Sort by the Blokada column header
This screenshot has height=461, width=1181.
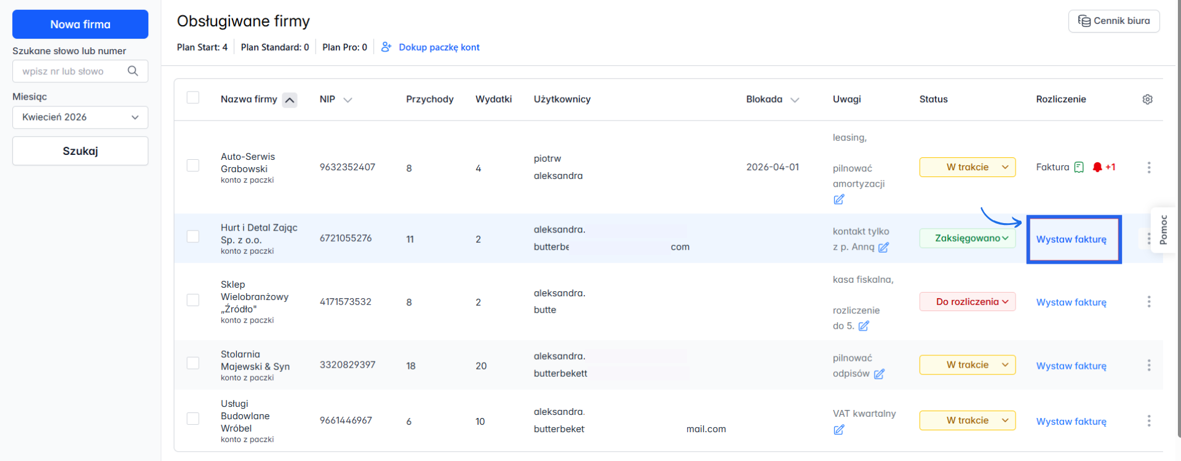pyautogui.click(x=772, y=100)
